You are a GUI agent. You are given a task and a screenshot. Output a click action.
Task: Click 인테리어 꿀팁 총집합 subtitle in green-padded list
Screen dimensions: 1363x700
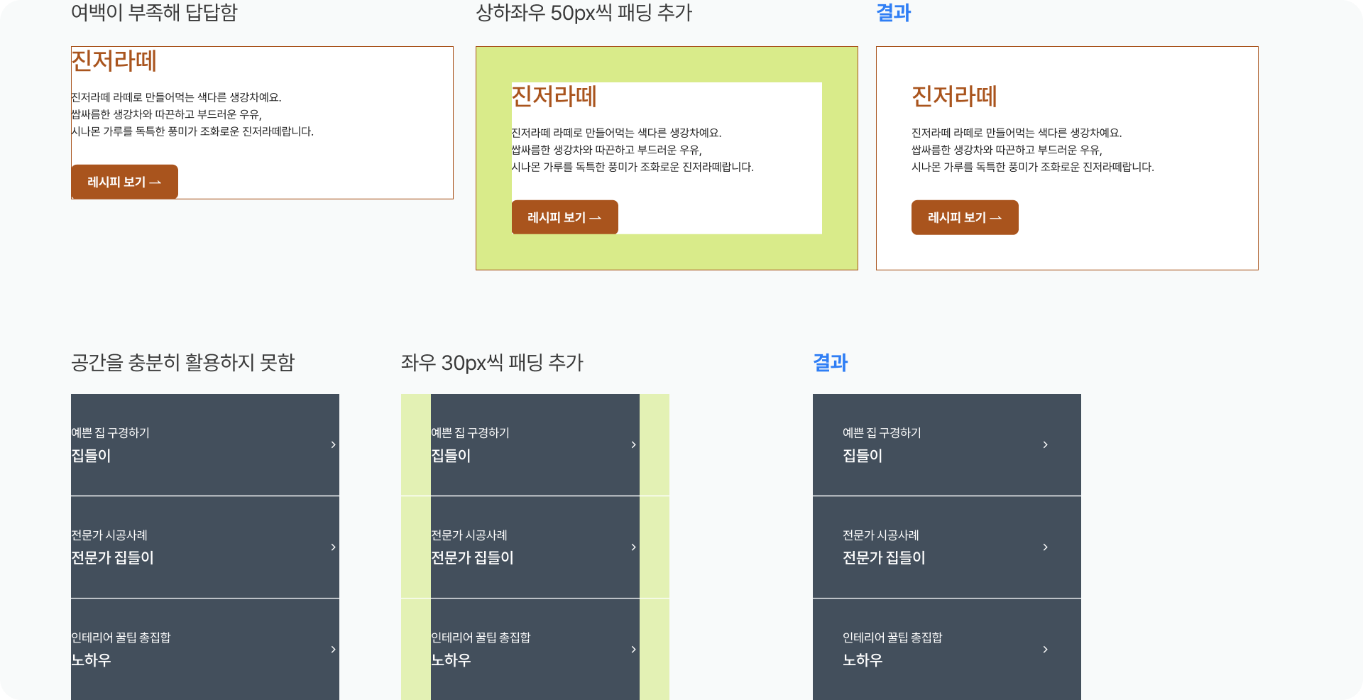point(481,638)
